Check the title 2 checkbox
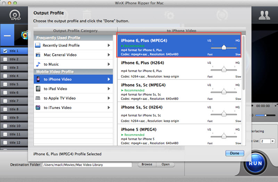Screen dimensions: 278x182 coord(5,59)
